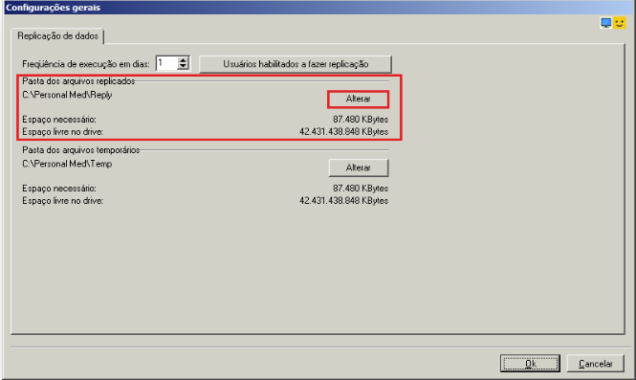The image size is (636, 380).
Task: Focus the frequency in days input field
Action: pos(166,63)
